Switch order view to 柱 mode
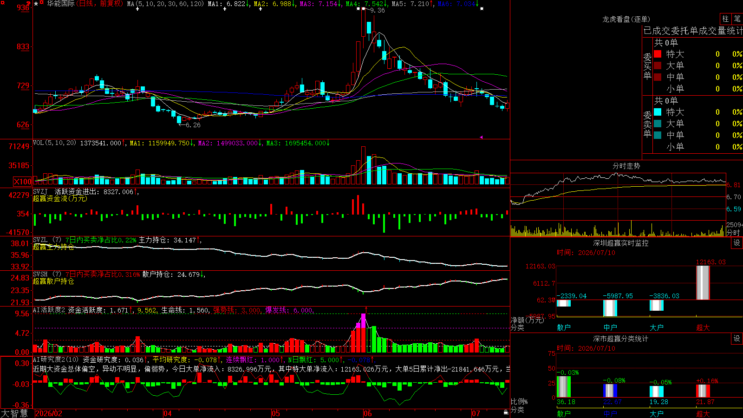The height and width of the screenshot is (418, 743). tap(725, 19)
